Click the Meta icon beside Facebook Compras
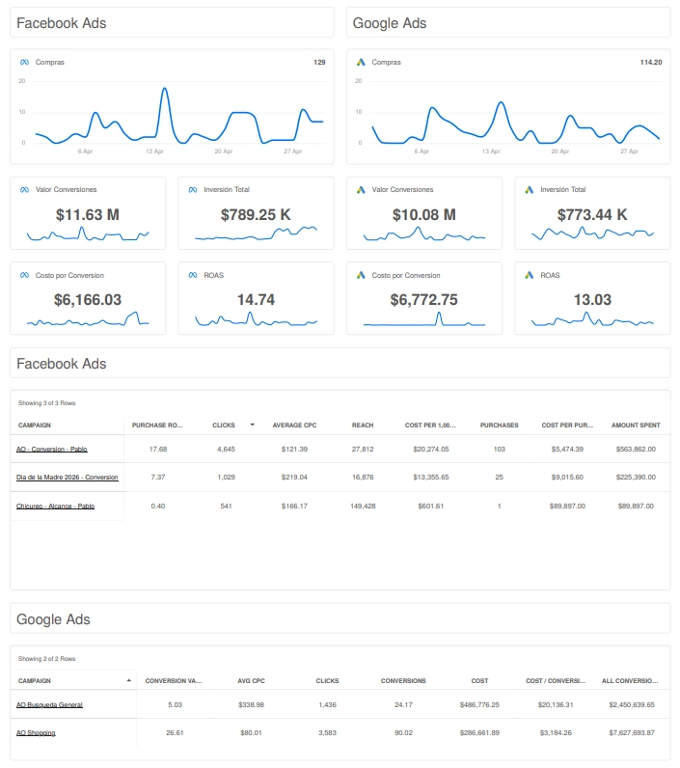 (24, 62)
